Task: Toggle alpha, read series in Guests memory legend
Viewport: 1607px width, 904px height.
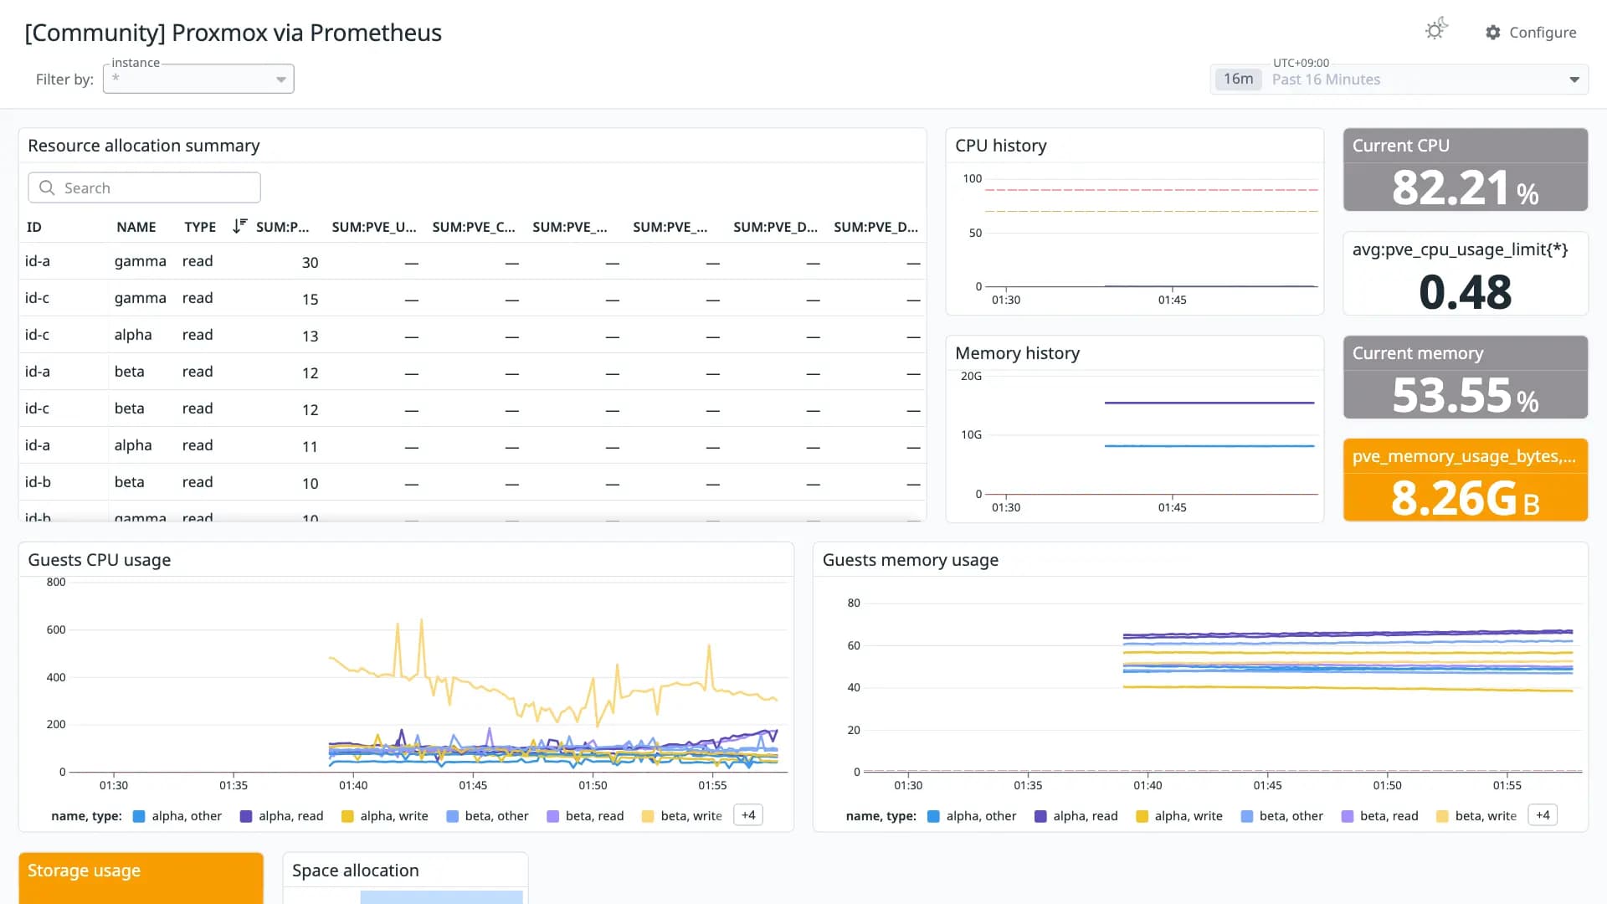Action: pyautogui.click(x=1076, y=816)
